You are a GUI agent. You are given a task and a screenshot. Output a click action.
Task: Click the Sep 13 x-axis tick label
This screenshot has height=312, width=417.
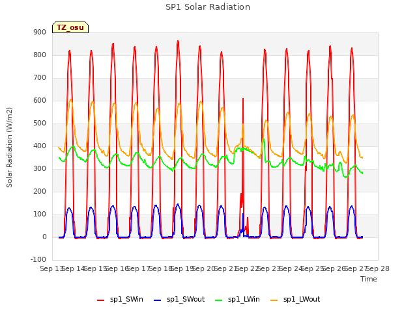coord(52,268)
